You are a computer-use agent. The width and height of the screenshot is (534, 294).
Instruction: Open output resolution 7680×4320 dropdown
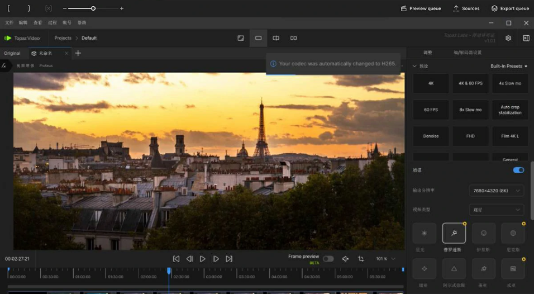pyautogui.click(x=497, y=191)
